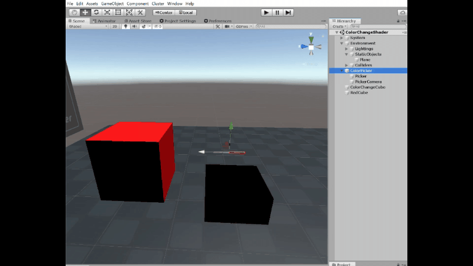Switch to the Project Settings tab

click(178, 21)
